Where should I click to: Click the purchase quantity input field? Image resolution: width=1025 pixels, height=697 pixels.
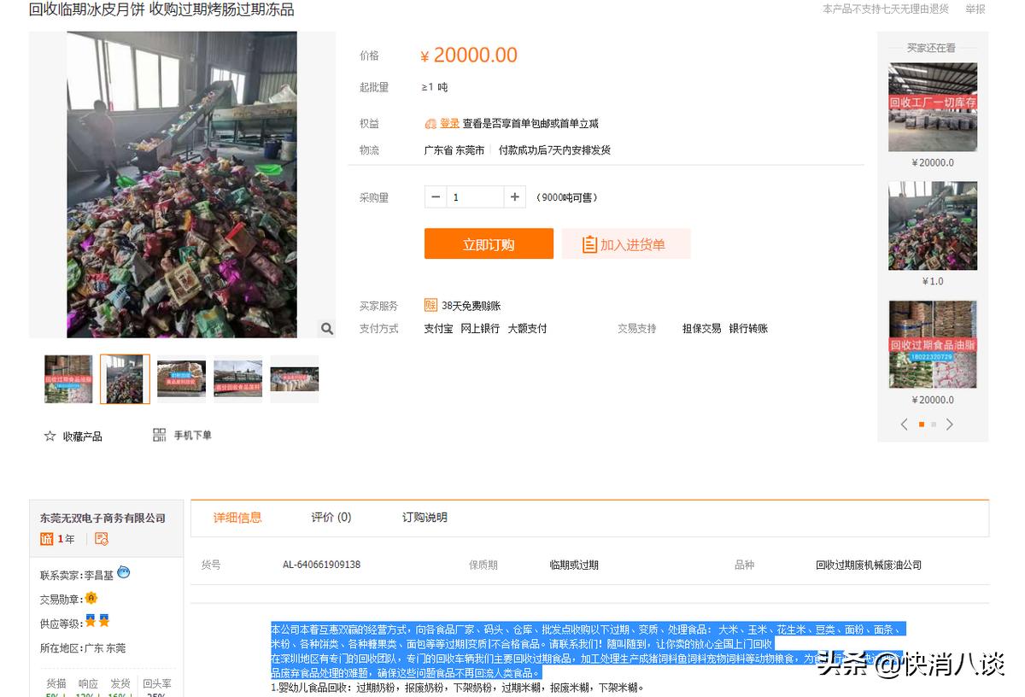click(475, 197)
